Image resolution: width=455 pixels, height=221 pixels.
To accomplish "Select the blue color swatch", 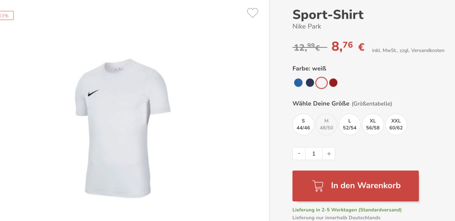I will (298, 83).
